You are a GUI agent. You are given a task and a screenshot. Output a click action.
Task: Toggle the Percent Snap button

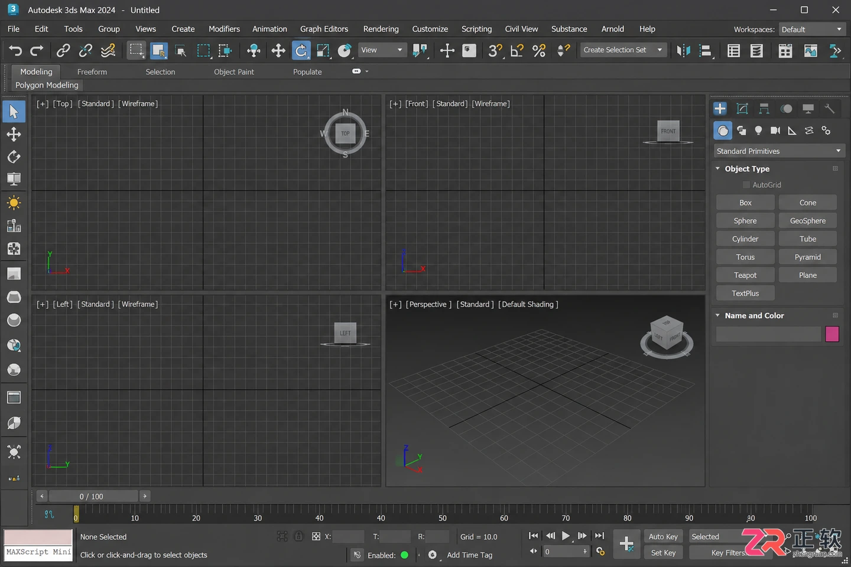tap(539, 51)
